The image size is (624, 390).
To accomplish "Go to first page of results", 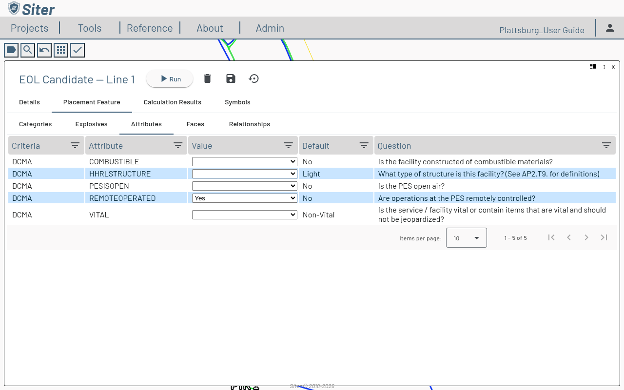I will (x=551, y=237).
